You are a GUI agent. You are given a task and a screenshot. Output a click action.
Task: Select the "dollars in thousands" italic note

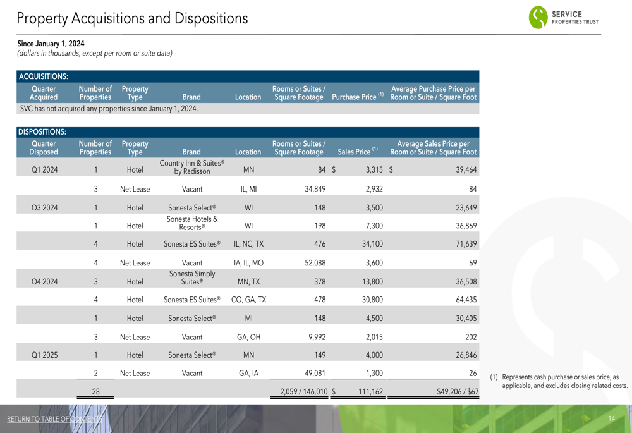[95, 53]
